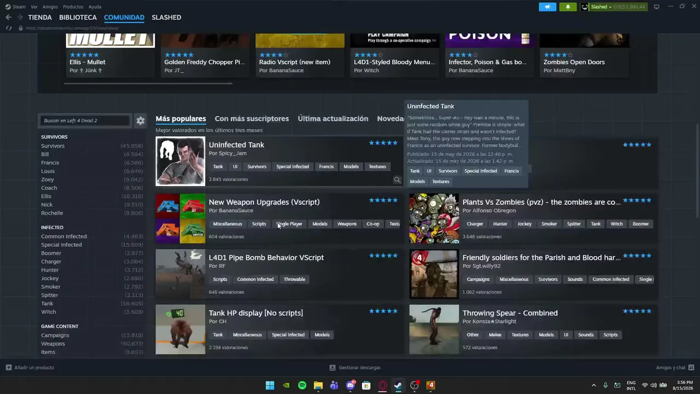Click the volume speaker icon in the tray
The image size is (700, 394).
coord(654,385)
